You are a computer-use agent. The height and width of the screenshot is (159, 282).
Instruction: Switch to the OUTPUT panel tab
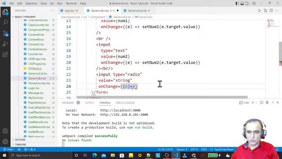[x=89, y=102]
